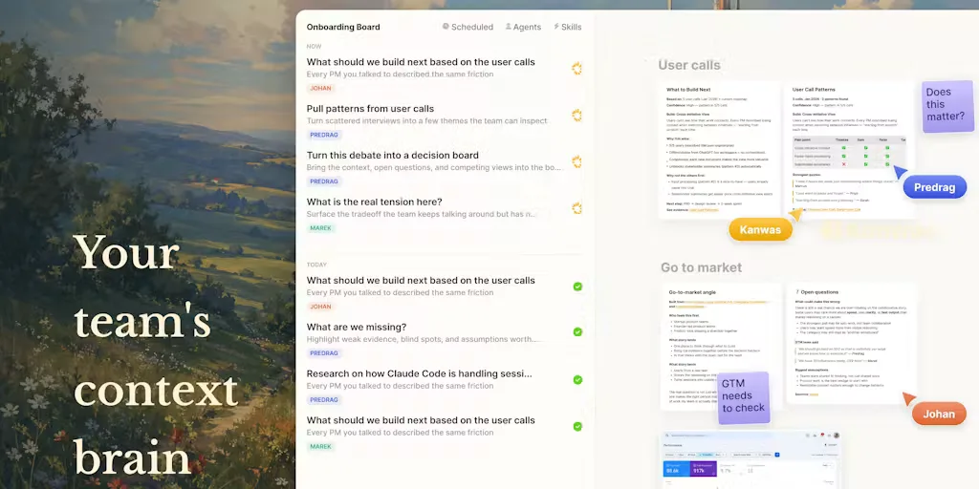Viewport: 979px width, 489px height.
Task: Click the MAREK tag in the TODAY section
Action: click(321, 447)
